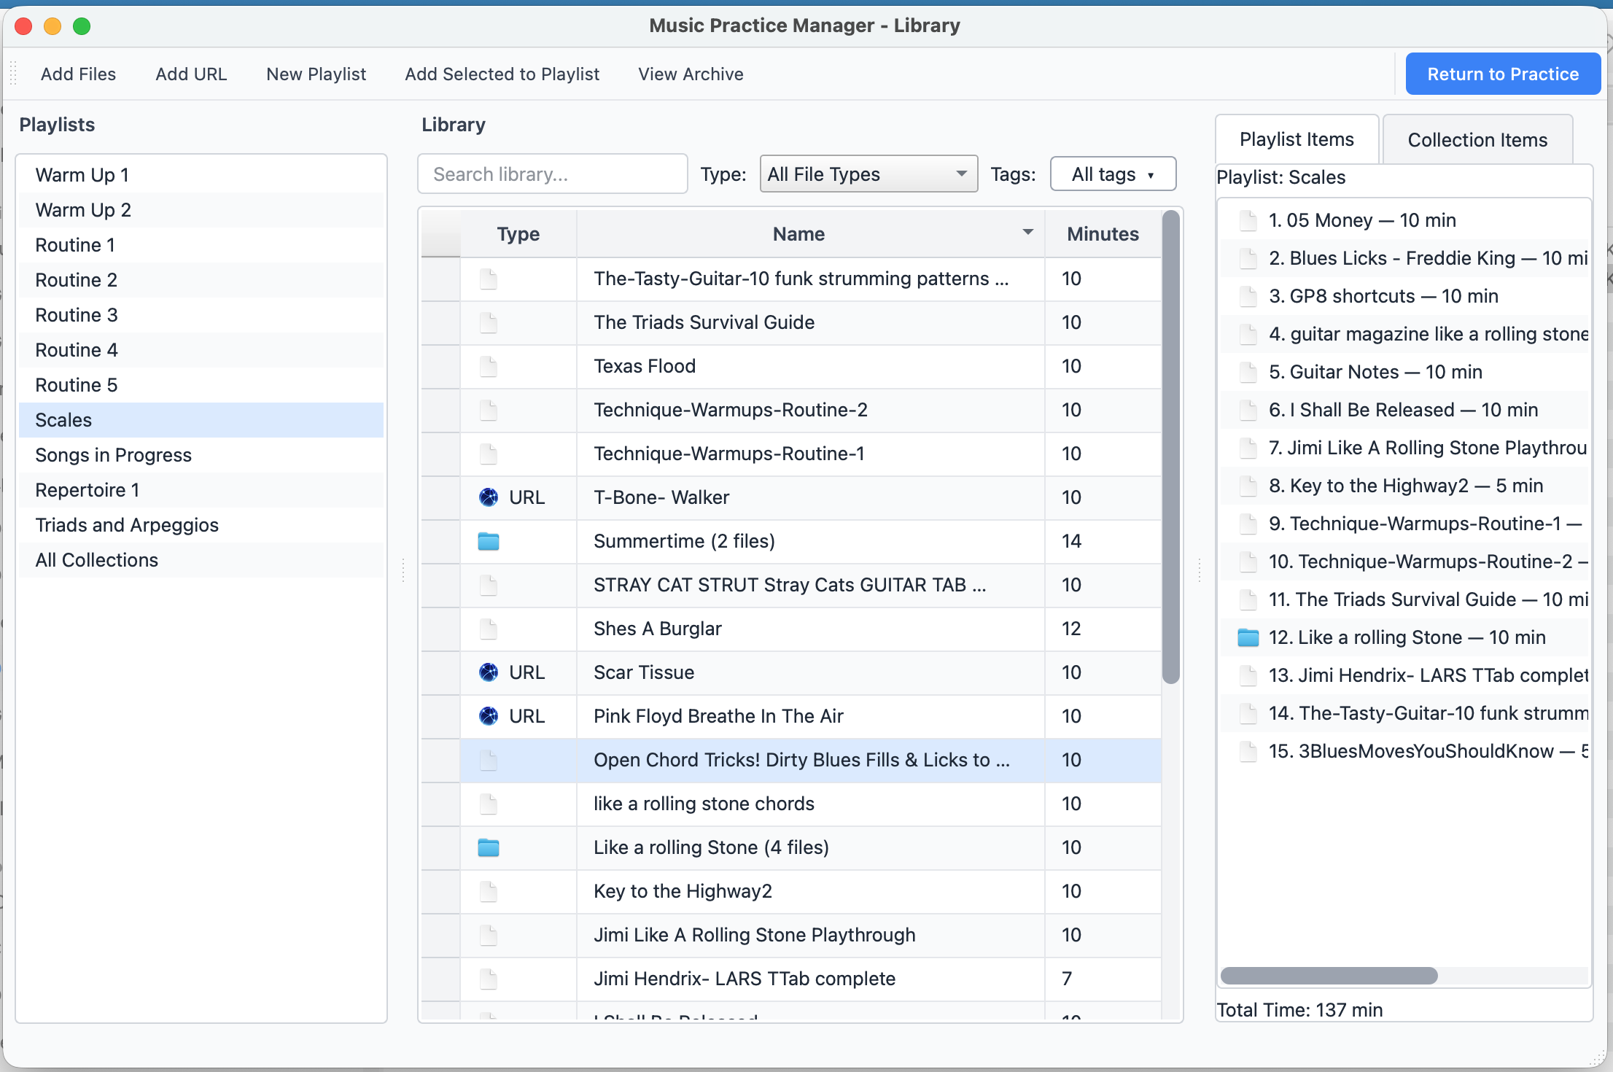Click file icon for Jimi Like A Rolling Stone Playthrough library row
Image resolution: width=1613 pixels, height=1072 pixels.
click(489, 935)
